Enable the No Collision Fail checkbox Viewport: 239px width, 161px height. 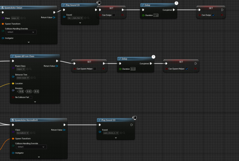[31, 97]
